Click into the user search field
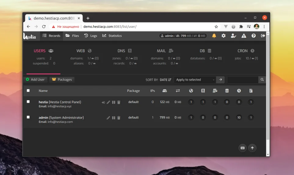The width and height of the screenshot is (294, 175). pos(243,80)
